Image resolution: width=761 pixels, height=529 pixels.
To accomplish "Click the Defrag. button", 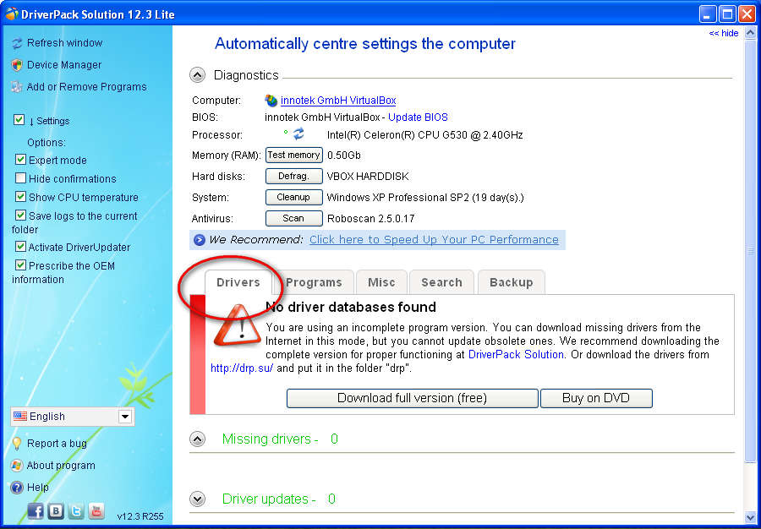I will (293, 176).
